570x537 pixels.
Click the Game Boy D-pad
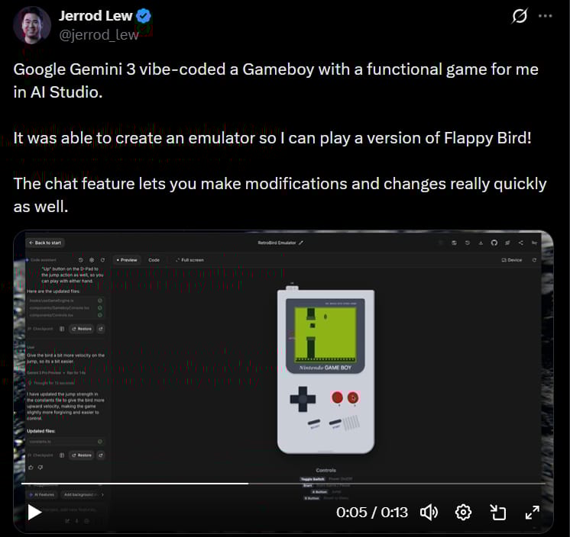click(303, 399)
